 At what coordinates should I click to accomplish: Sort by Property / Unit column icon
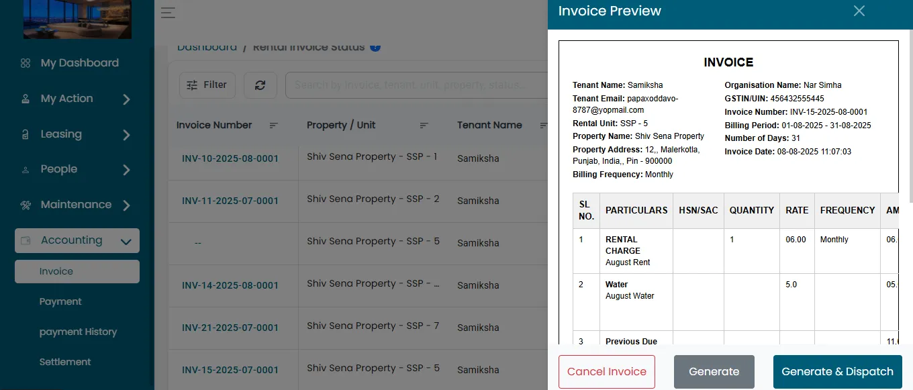tap(424, 126)
